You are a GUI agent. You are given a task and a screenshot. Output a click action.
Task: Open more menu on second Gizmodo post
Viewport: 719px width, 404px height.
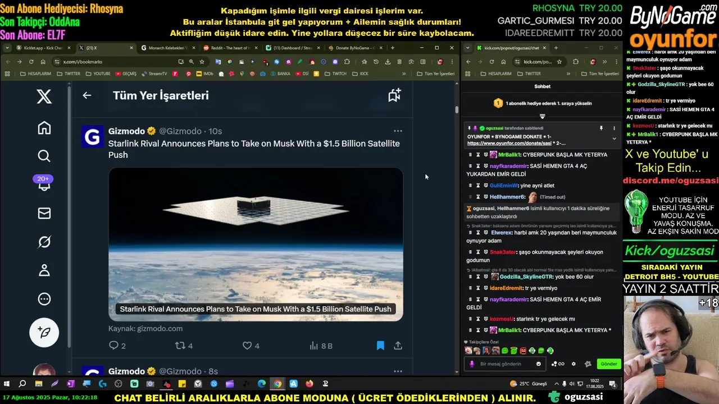(x=398, y=371)
